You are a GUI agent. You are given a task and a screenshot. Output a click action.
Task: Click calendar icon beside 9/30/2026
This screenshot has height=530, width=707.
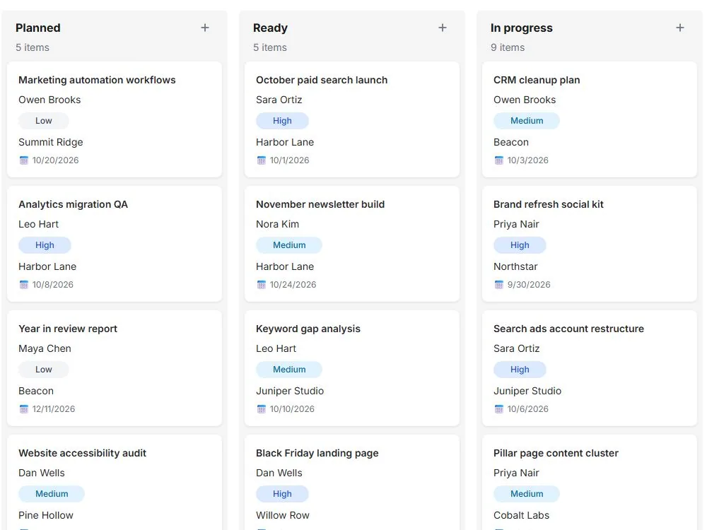pyautogui.click(x=499, y=284)
